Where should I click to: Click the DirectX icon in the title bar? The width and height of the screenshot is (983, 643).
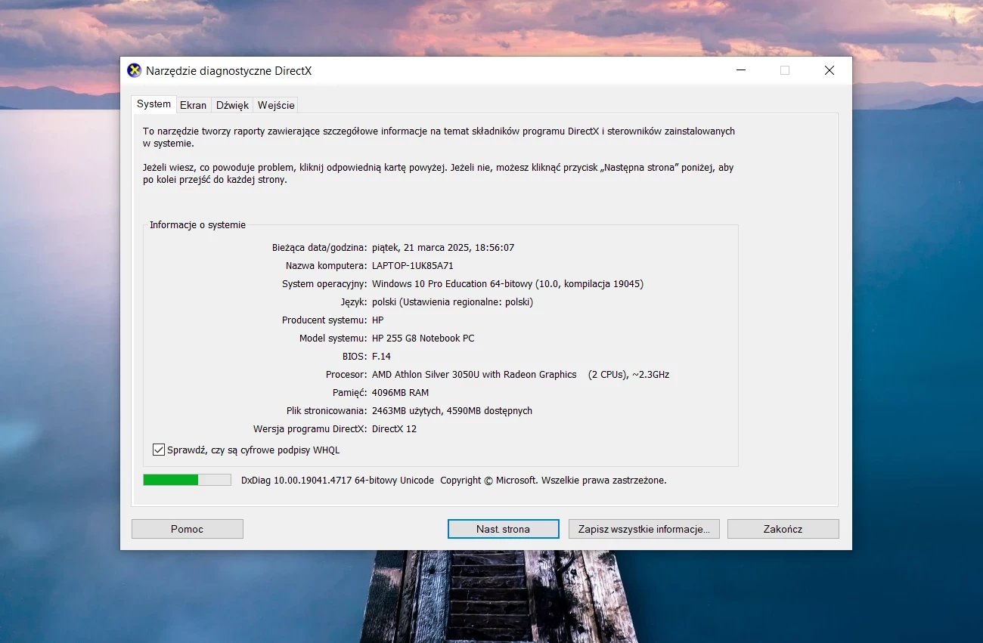pyautogui.click(x=134, y=70)
